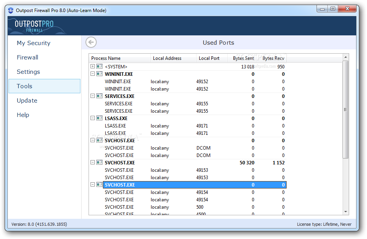The width and height of the screenshot is (367, 239).
Task: Collapse the highlighted SVCHOST.EXE group
Action: pyautogui.click(x=93, y=185)
